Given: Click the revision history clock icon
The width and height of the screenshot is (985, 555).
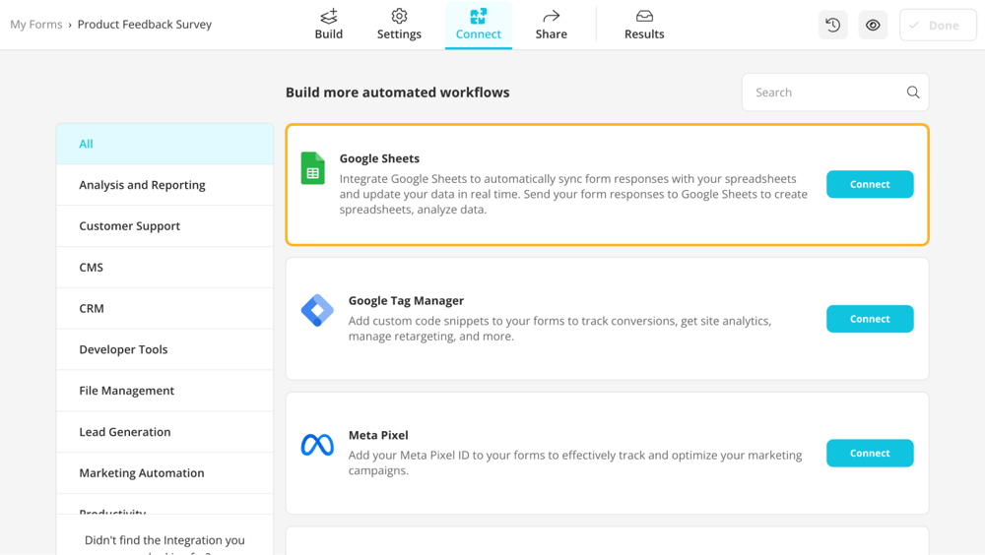Looking at the screenshot, I should coord(833,26).
